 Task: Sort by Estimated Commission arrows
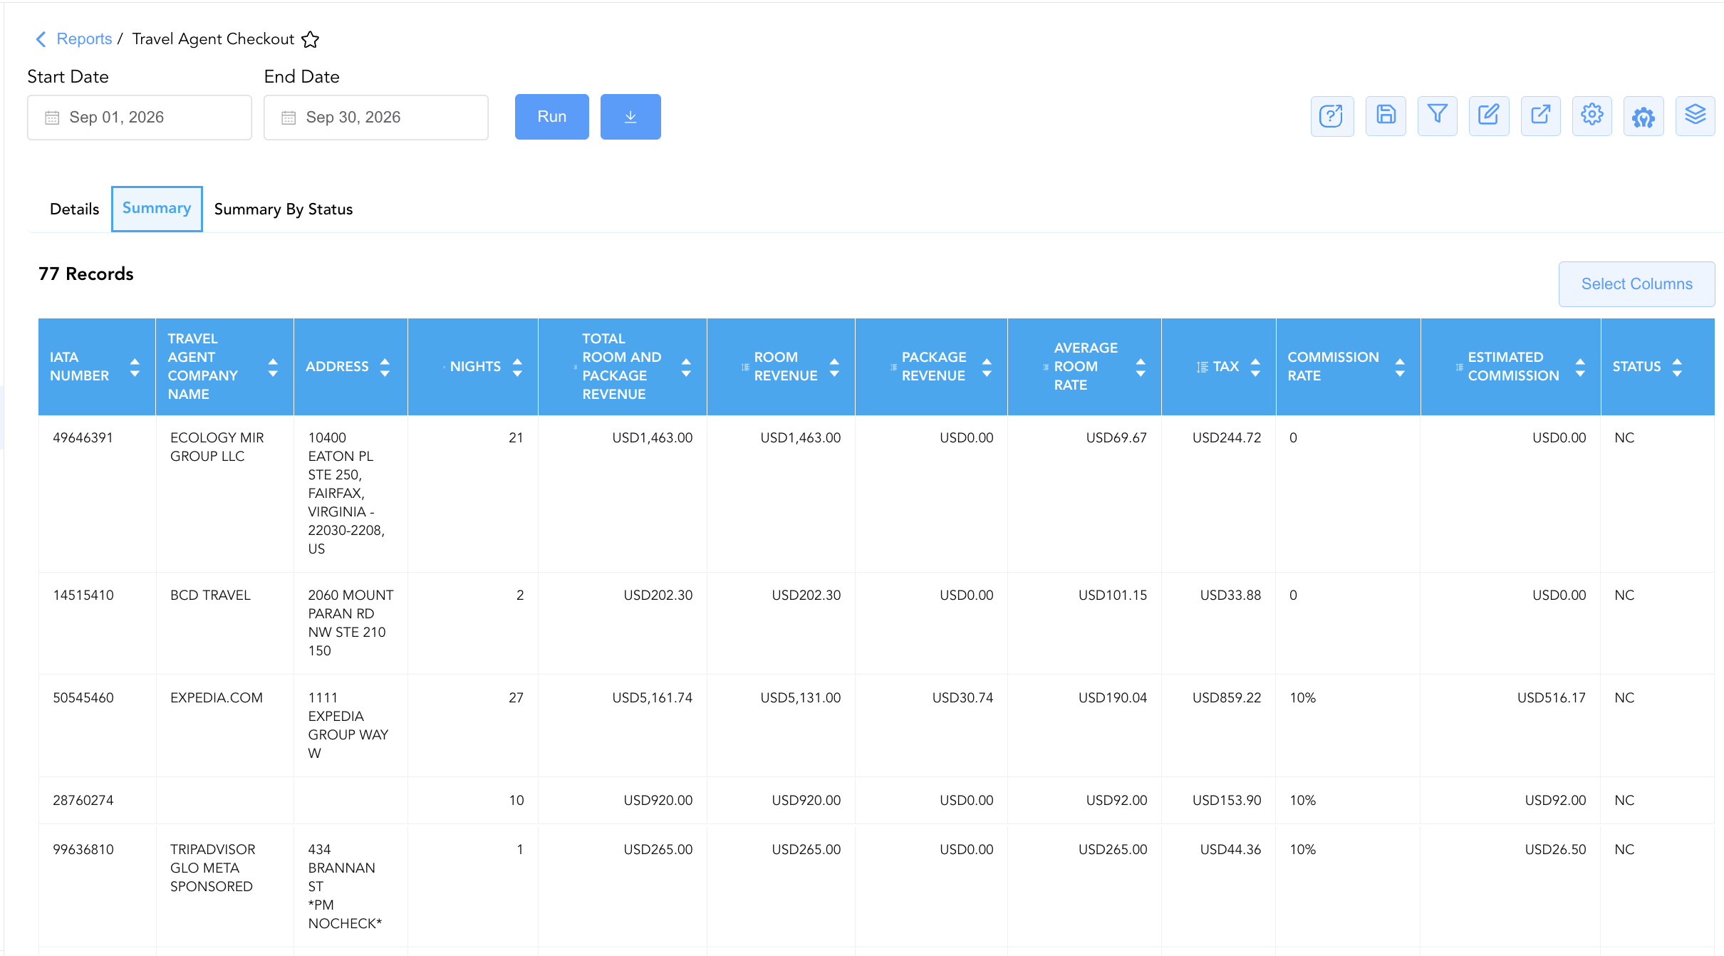1580,367
